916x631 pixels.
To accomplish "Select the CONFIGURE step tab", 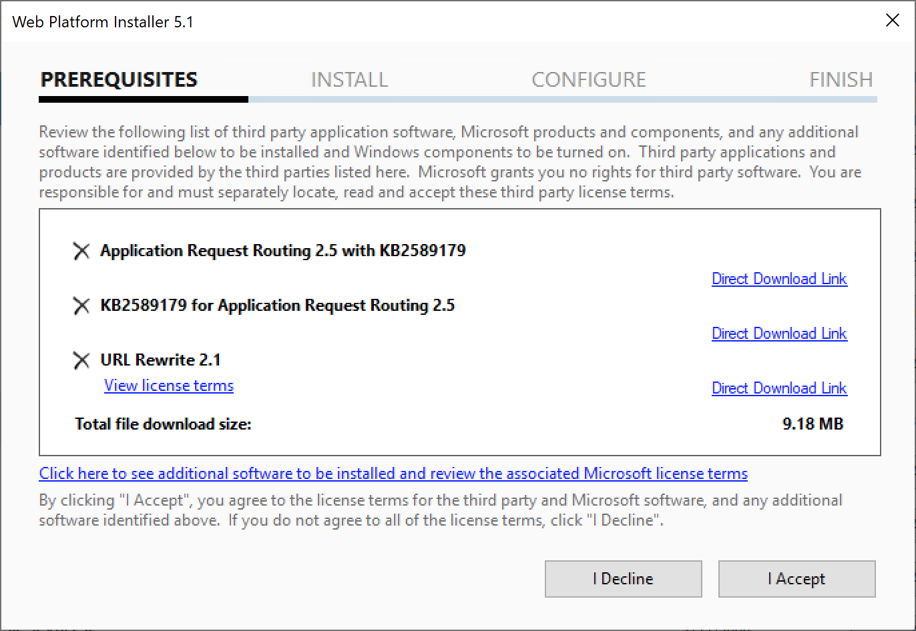I will pyautogui.click(x=589, y=80).
